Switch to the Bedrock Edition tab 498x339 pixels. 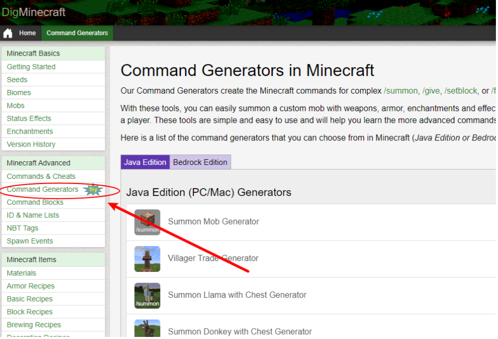pos(200,162)
